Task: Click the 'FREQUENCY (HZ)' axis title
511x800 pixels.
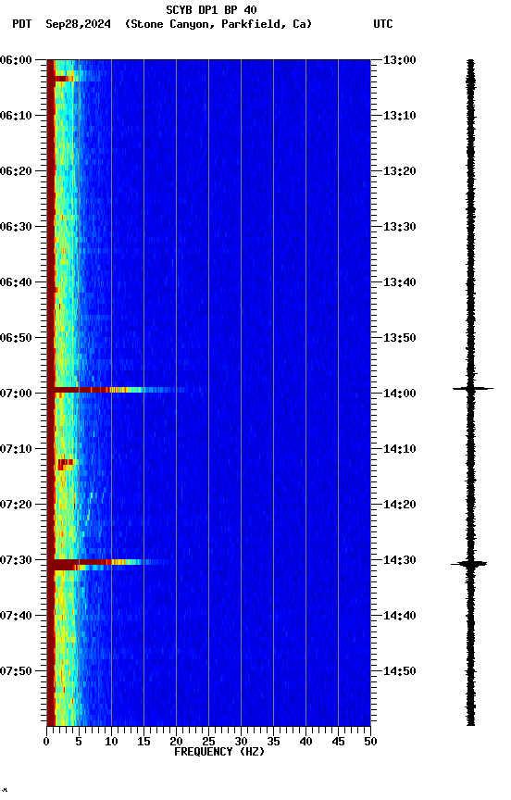Action: pos(219,753)
